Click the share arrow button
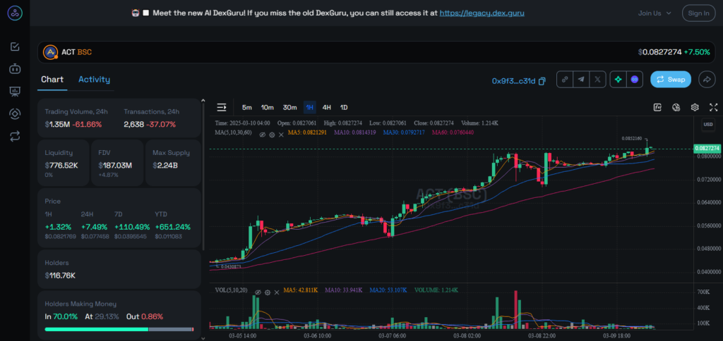 click(706, 79)
